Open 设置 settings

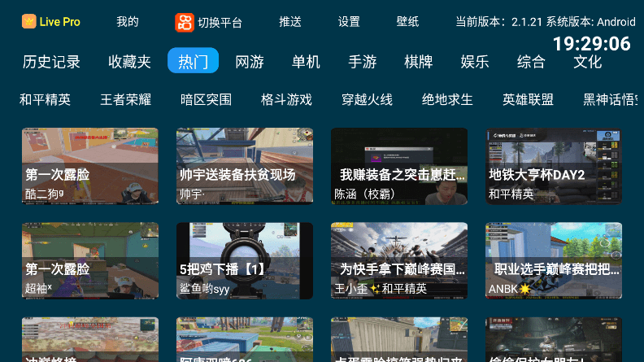pyautogui.click(x=349, y=22)
